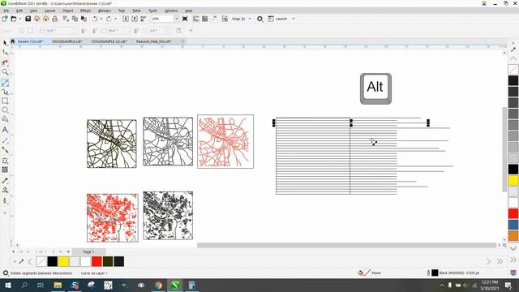
Task: Click red swatch in document palette
Action: click(x=97, y=261)
